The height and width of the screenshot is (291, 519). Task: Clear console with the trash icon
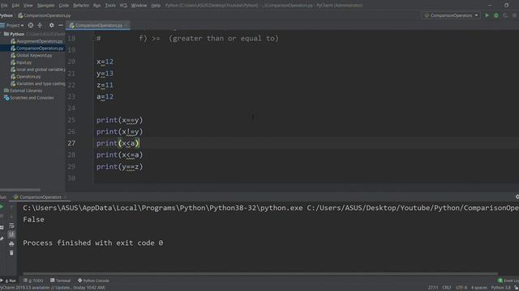pos(11,253)
